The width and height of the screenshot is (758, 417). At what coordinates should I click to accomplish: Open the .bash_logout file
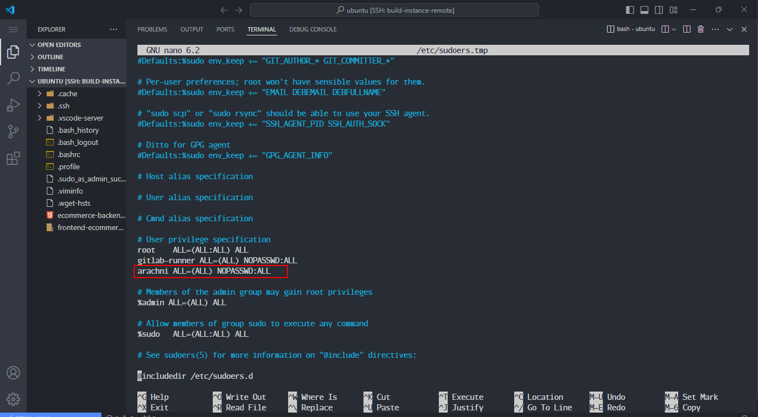(x=76, y=142)
